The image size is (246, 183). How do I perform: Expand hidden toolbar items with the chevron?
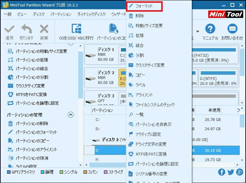click(x=197, y=31)
